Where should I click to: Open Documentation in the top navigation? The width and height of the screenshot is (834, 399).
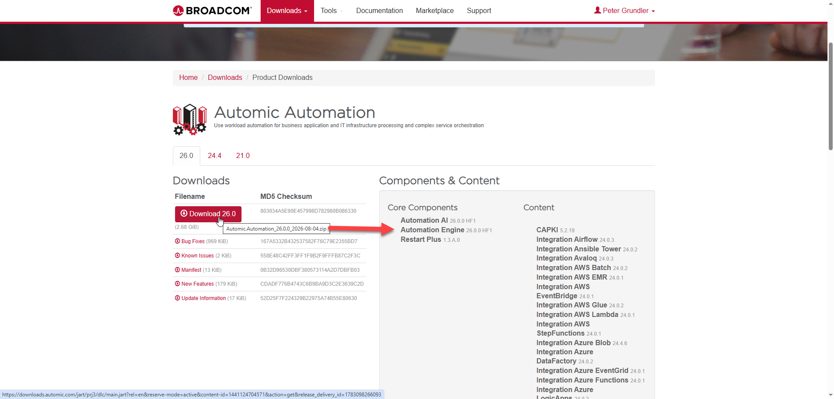380,10
